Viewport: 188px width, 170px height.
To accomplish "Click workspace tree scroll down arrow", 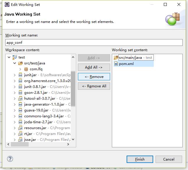I will (x=73, y=139).
